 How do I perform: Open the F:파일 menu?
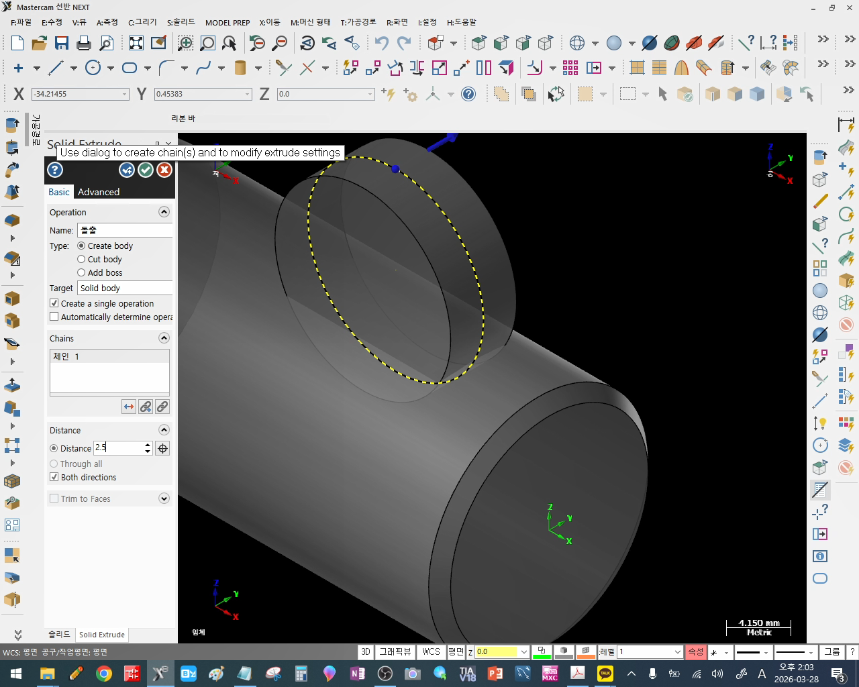21,22
